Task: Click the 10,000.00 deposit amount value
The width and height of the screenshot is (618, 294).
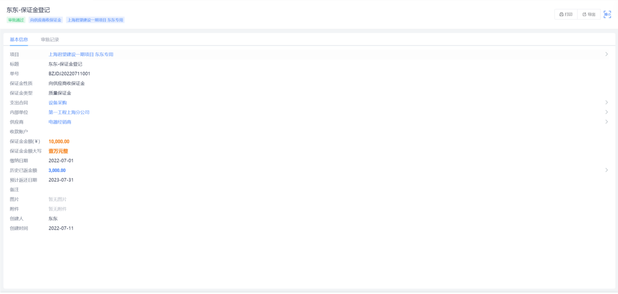Action: pyautogui.click(x=59, y=142)
